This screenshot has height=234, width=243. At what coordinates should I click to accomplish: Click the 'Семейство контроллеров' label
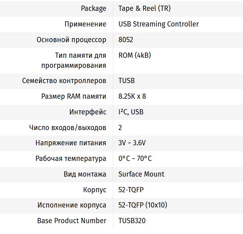click(64, 81)
